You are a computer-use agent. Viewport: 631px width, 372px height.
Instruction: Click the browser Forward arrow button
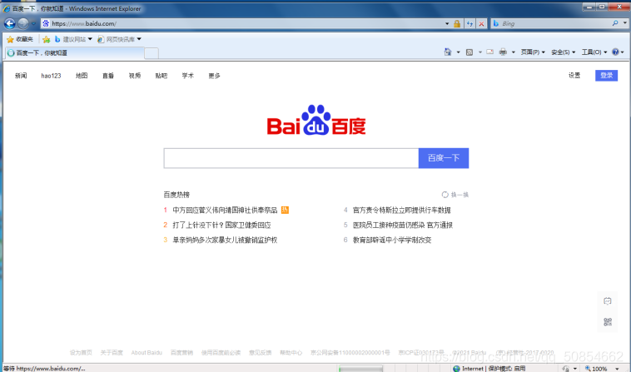click(23, 24)
